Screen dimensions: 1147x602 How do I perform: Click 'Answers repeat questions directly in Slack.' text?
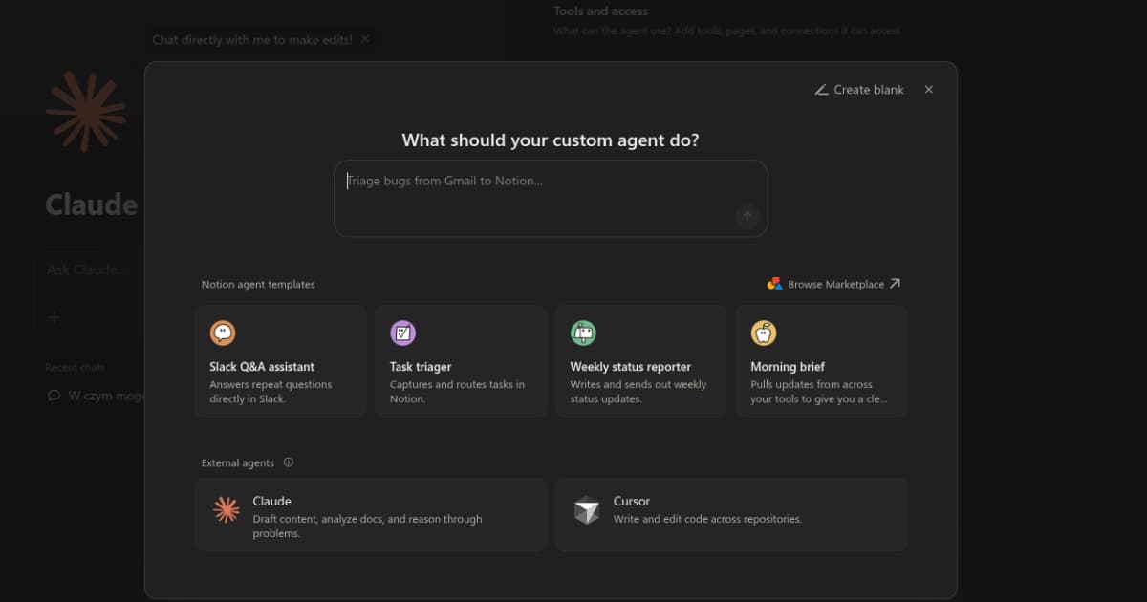271,392
